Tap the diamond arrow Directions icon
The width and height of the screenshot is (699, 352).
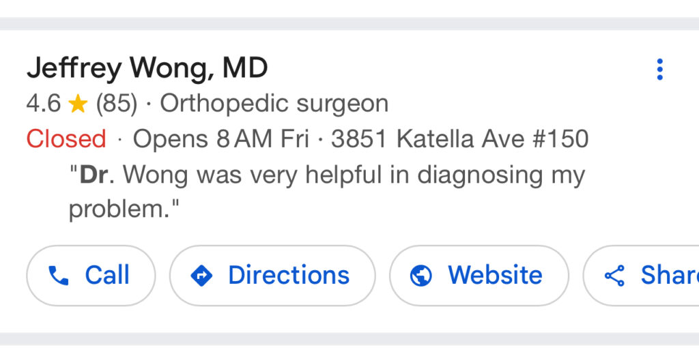pos(202,276)
